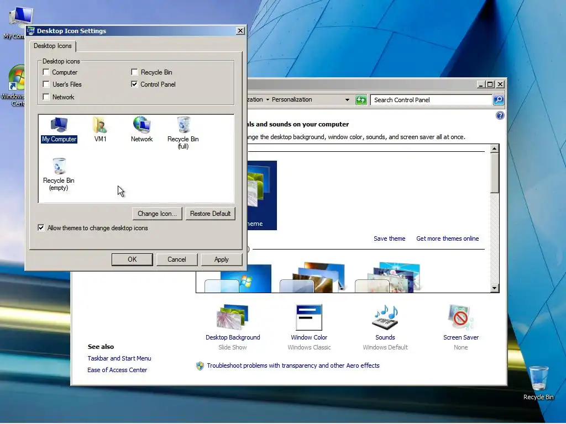The height and width of the screenshot is (424, 566).
Task: Click the themes list scroll down arrow
Action: 495,288
